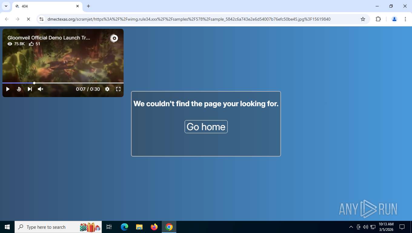Open the tab search dropdown
The image size is (412, 233).
click(6, 6)
